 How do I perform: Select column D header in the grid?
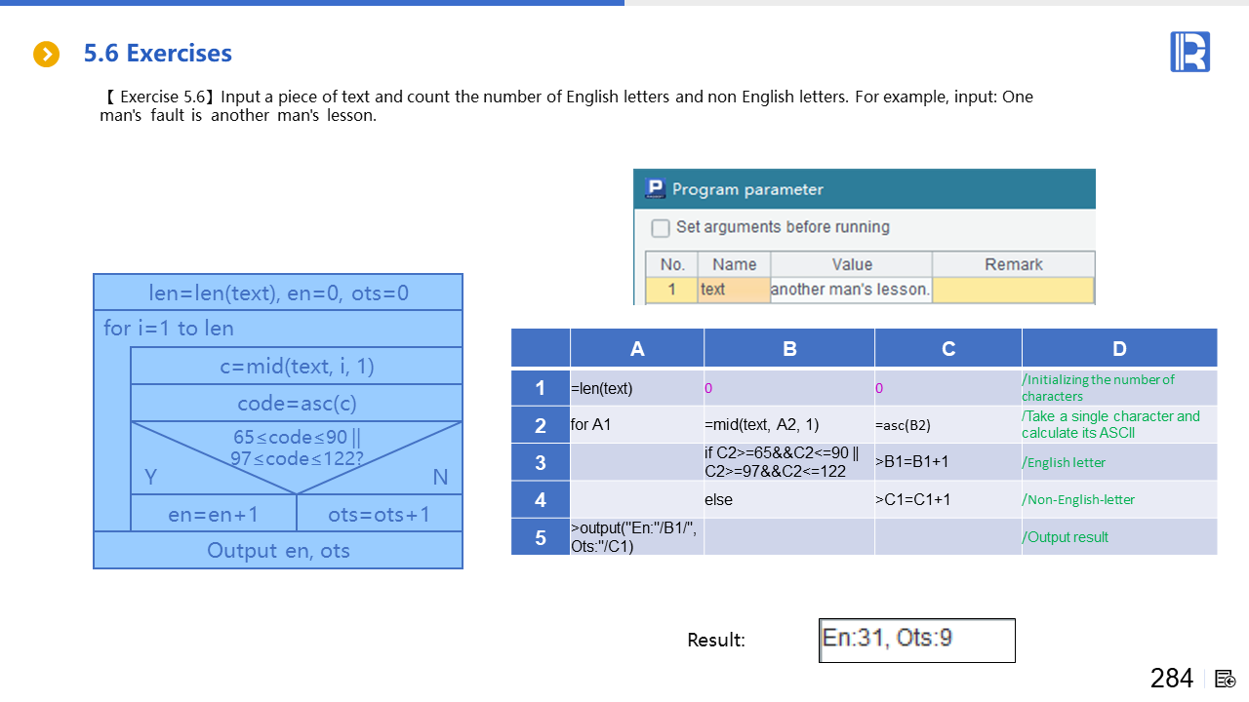click(x=1119, y=349)
